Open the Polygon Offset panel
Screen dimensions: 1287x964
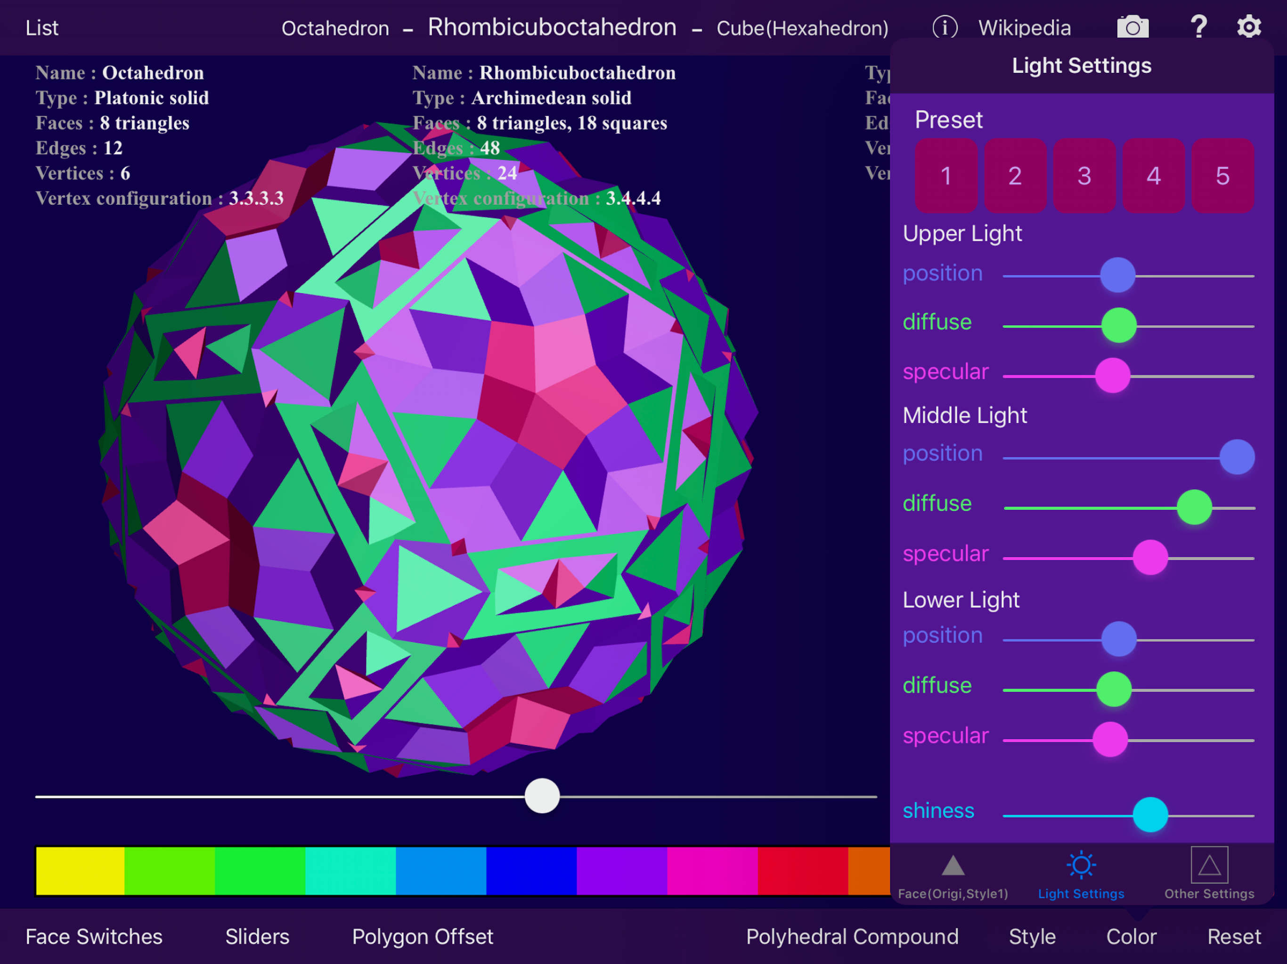point(423,937)
